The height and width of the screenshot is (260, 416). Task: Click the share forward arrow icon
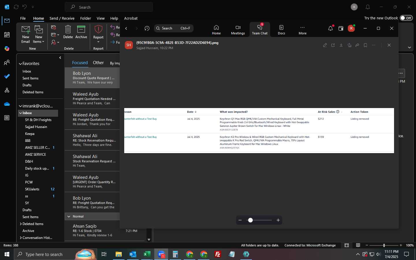[x=357, y=45]
